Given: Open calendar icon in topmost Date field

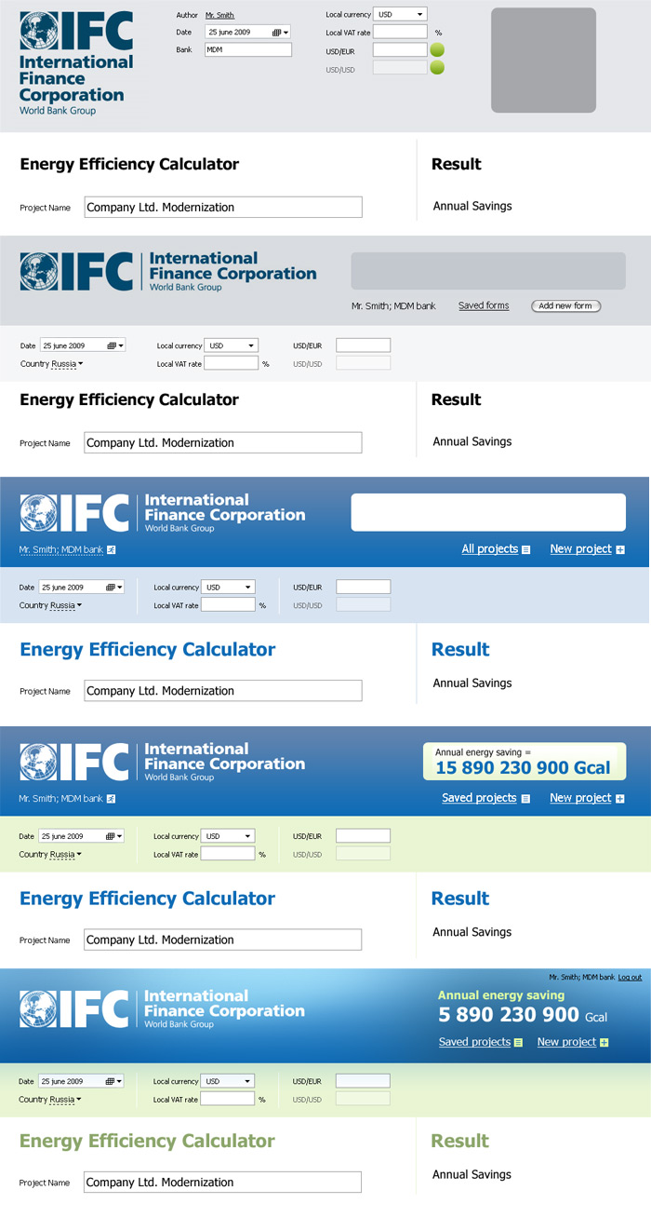Looking at the screenshot, I should tap(277, 33).
